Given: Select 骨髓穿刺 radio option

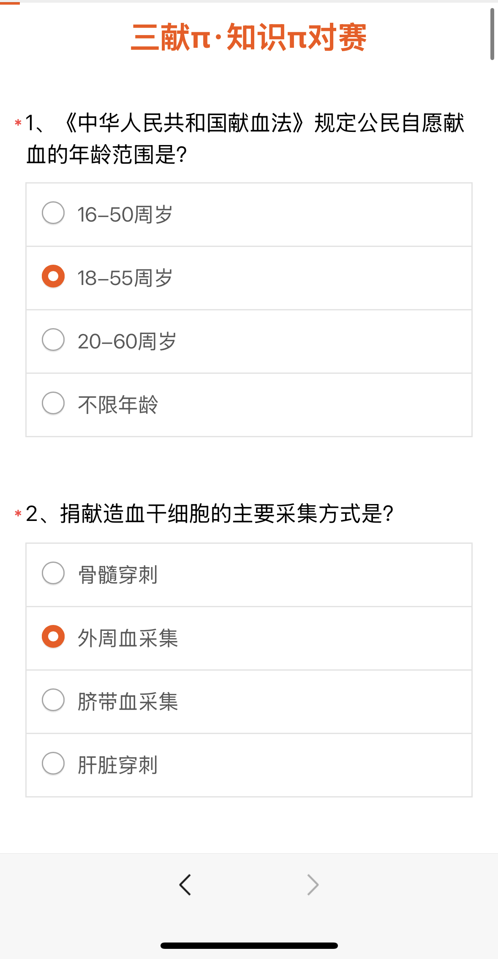Looking at the screenshot, I should click(x=53, y=573).
